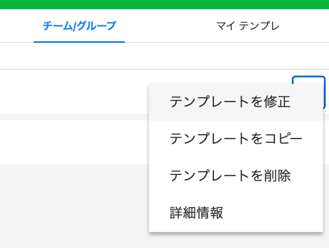
Task: Switch to the チーム/グループ tab
Action: click(79, 26)
